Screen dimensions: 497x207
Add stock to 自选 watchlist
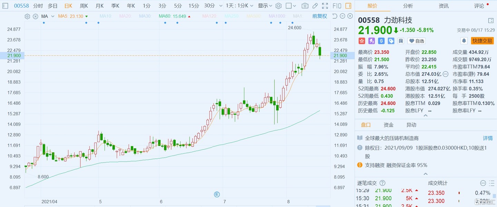[417, 41]
